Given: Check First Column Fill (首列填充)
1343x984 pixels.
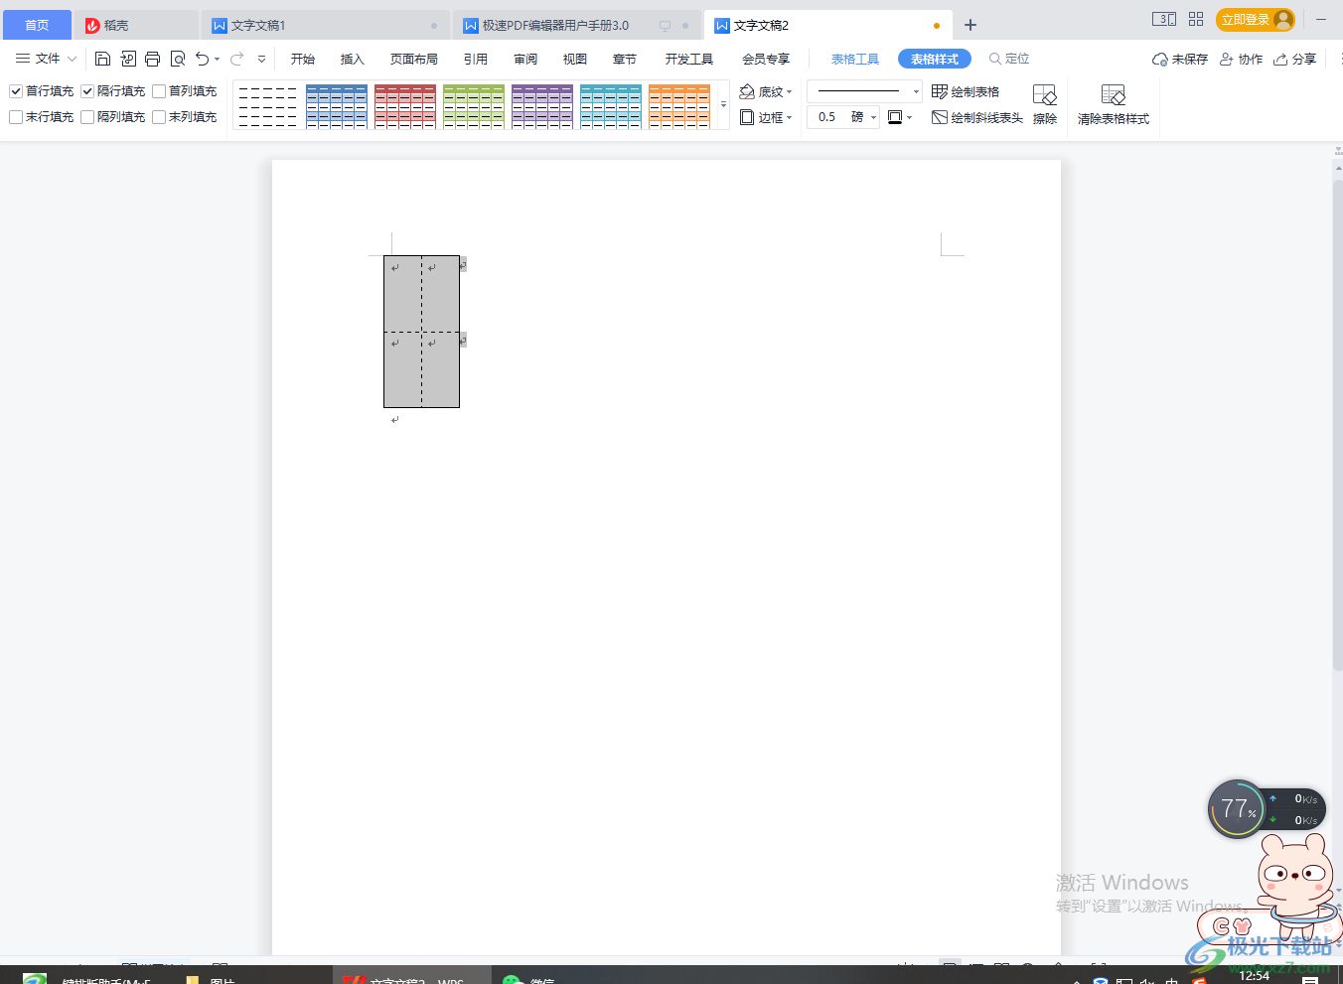Looking at the screenshot, I should pyautogui.click(x=159, y=91).
